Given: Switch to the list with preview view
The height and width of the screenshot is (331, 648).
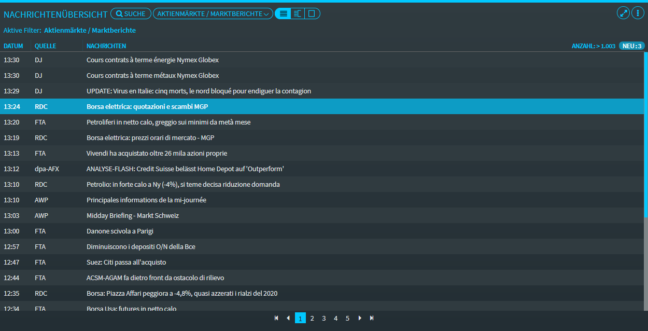Looking at the screenshot, I should click(297, 14).
